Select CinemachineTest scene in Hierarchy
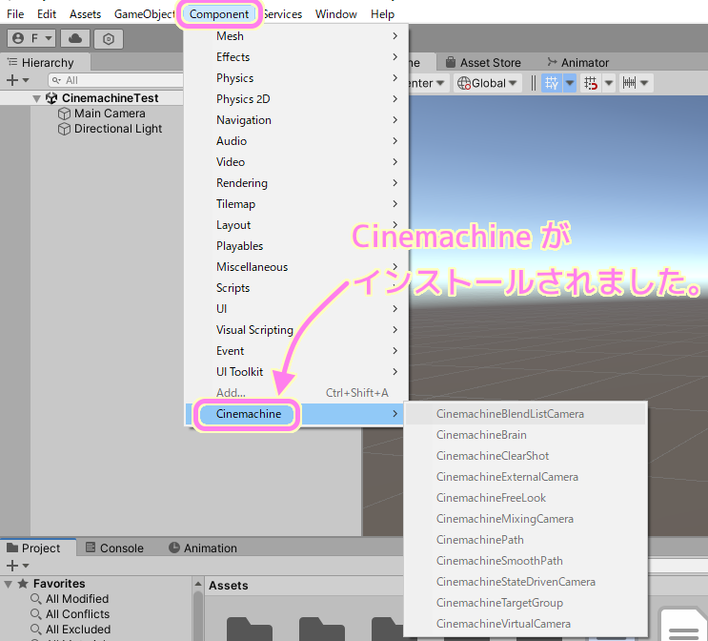 (x=111, y=98)
